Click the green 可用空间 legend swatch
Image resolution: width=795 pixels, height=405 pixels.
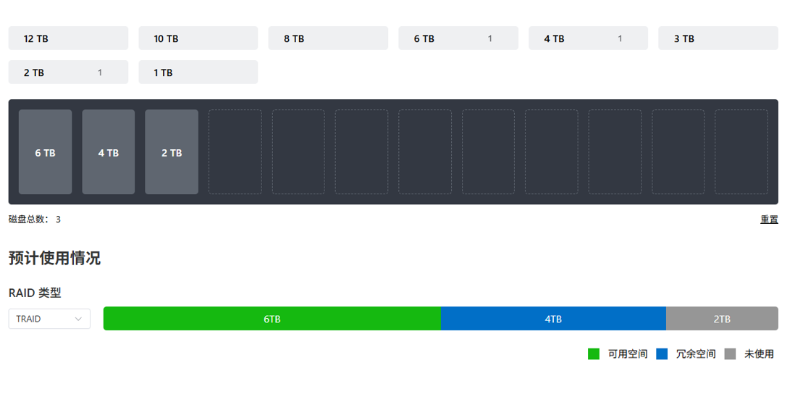point(594,354)
